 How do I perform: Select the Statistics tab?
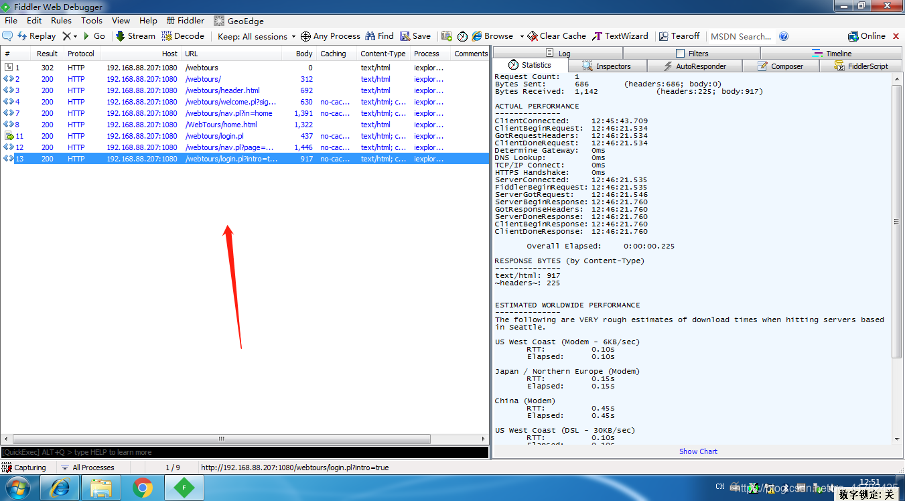pos(529,65)
